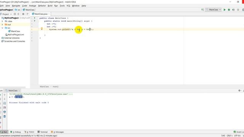
Task: Click the caret position indicator in status bar
Action: 223,135
